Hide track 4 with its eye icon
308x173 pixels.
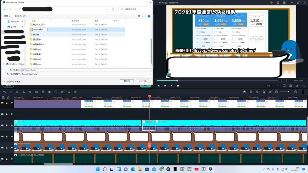pos(12,136)
